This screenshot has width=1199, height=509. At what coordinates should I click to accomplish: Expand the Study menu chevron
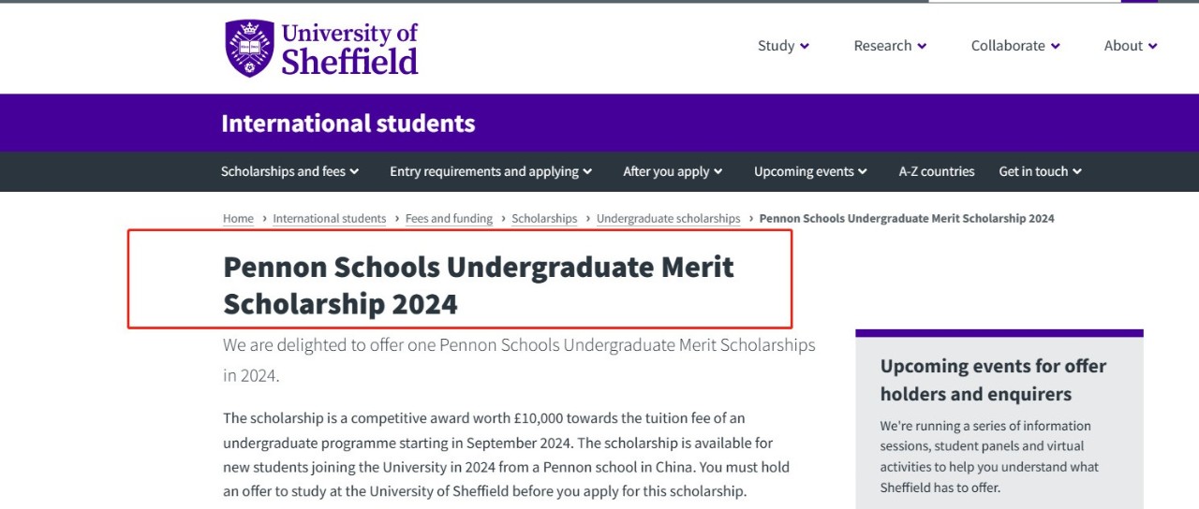[805, 46]
